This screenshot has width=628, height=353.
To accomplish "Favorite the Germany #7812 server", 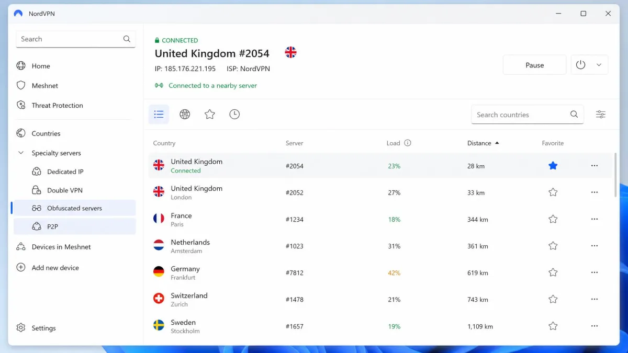I will click(x=553, y=272).
